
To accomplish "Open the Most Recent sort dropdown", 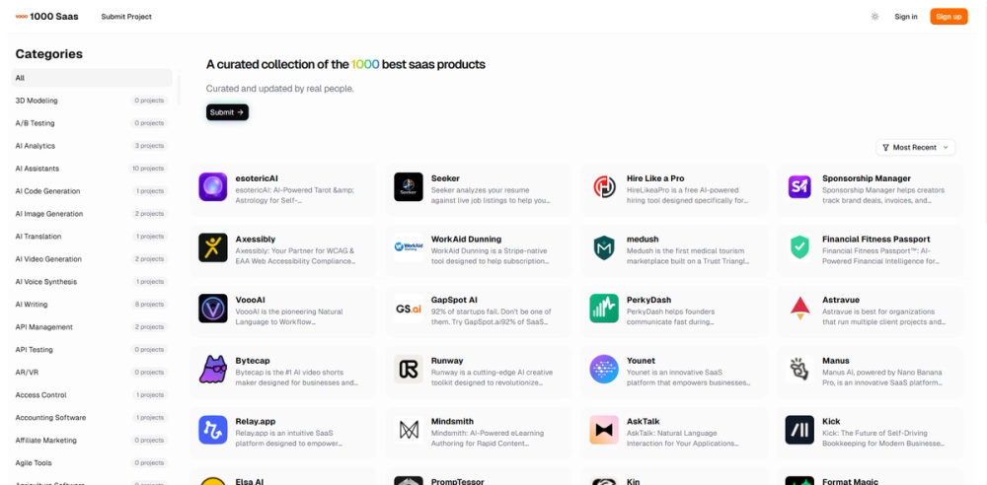I will pyautogui.click(x=915, y=147).
